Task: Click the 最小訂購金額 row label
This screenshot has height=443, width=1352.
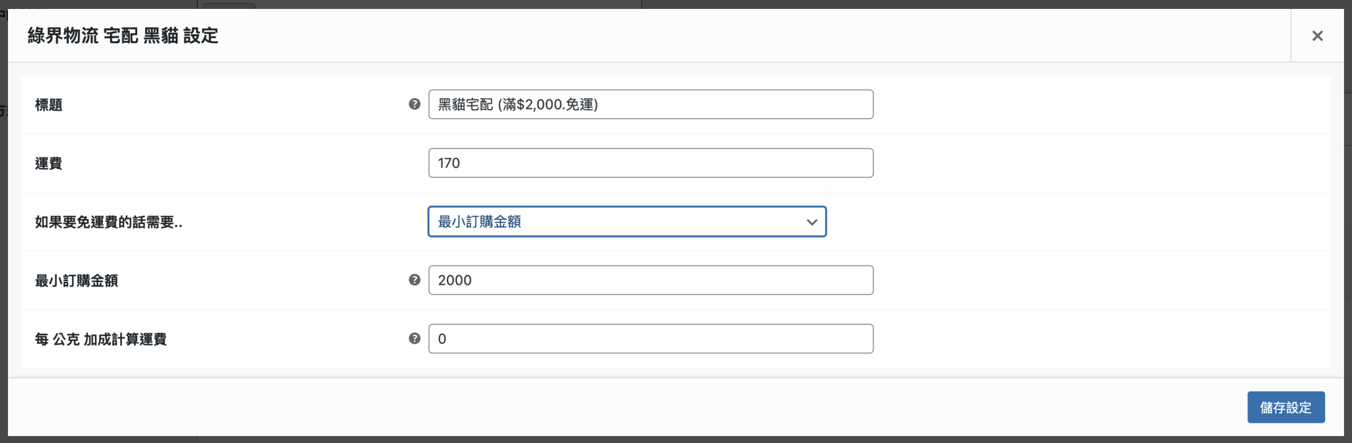Action: tap(77, 281)
